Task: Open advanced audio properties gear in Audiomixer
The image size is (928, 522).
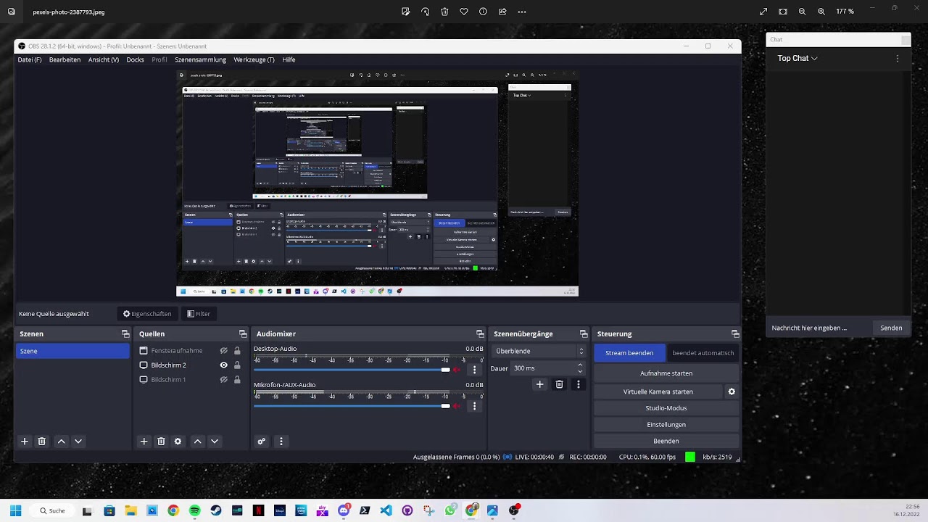Action: click(262, 441)
